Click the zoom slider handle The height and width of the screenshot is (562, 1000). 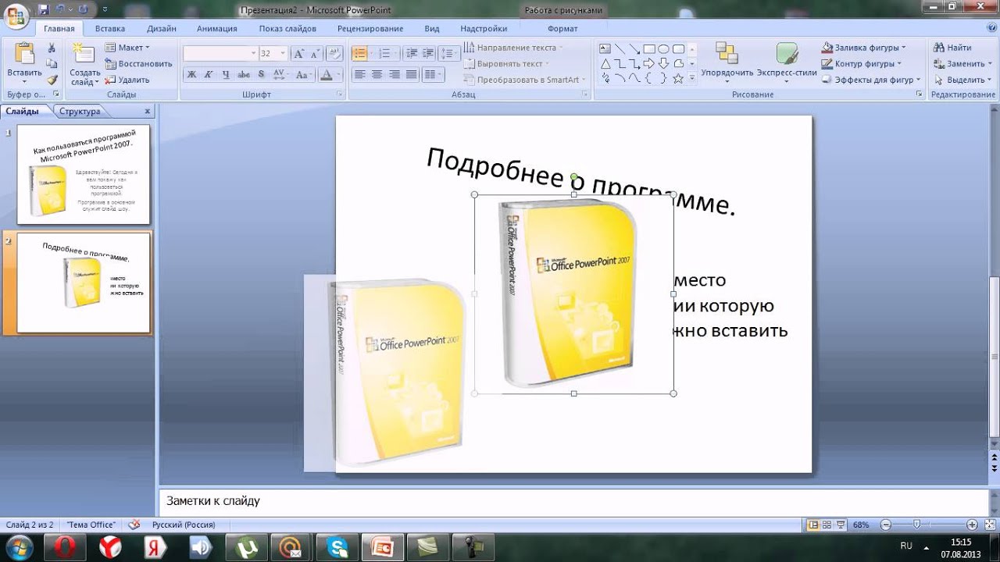click(x=916, y=525)
